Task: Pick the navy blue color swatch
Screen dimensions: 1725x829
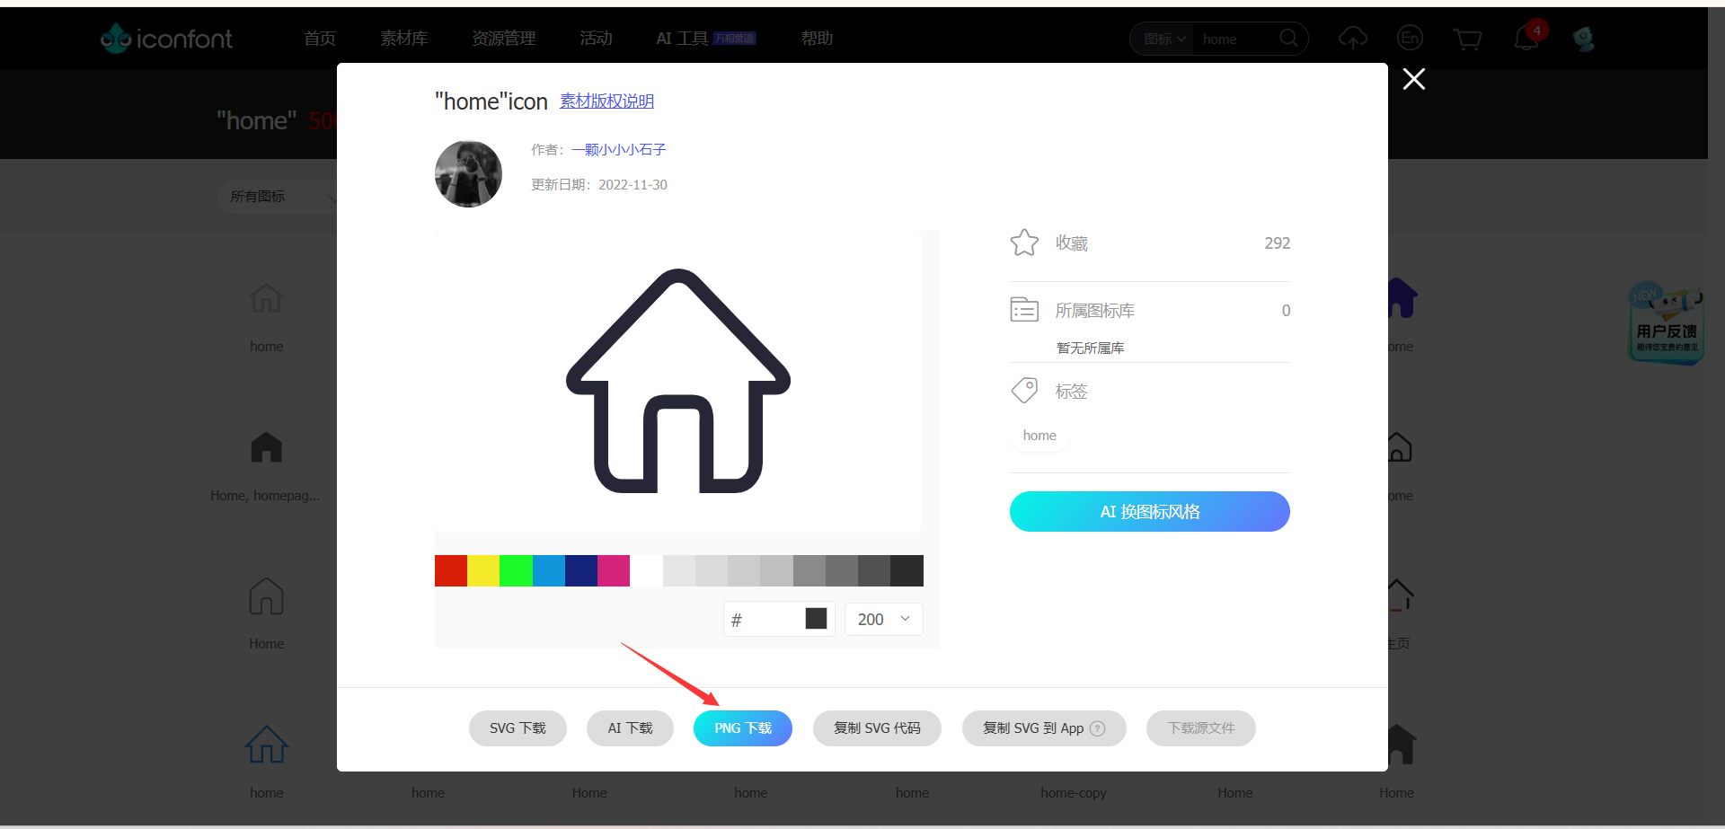Action: [x=581, y=570]
